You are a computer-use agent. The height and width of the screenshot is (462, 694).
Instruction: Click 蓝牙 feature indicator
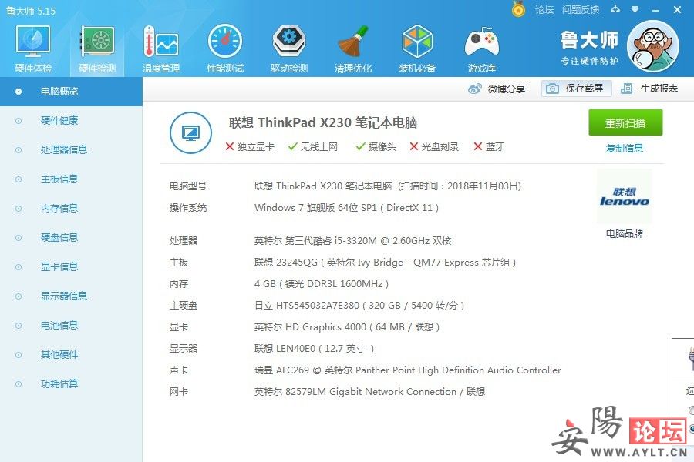[x=489, y=147]
